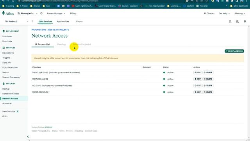Image resolution: width=250 pixels, height=141 pixels.
Task: Edit the 0.0.0.0/0 entry
Action: click(198, 85)
